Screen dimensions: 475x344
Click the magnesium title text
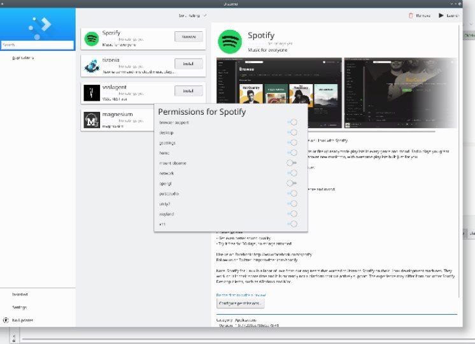coord(118,114)
